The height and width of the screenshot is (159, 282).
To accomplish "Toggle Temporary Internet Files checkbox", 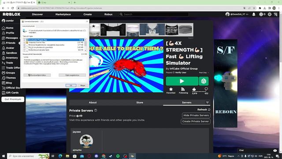I will [25, 42].
